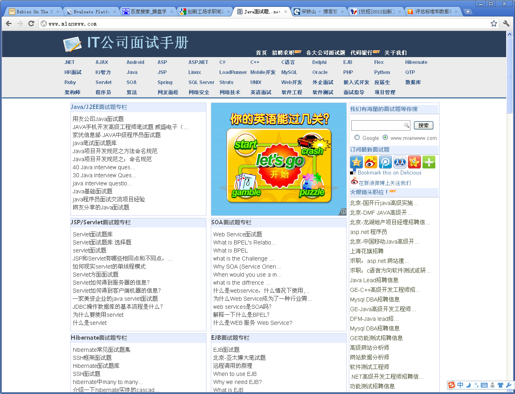Click the Bookmark this on Delicious link

pos(389,172)
